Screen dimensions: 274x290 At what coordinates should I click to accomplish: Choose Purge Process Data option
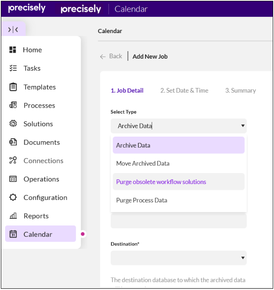click(178, 200)
